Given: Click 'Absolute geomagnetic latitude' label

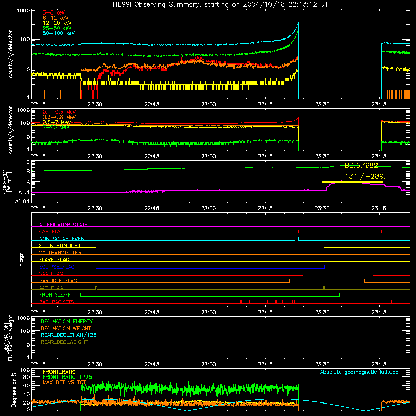Looking at the screenshot, I should (359, 372).
